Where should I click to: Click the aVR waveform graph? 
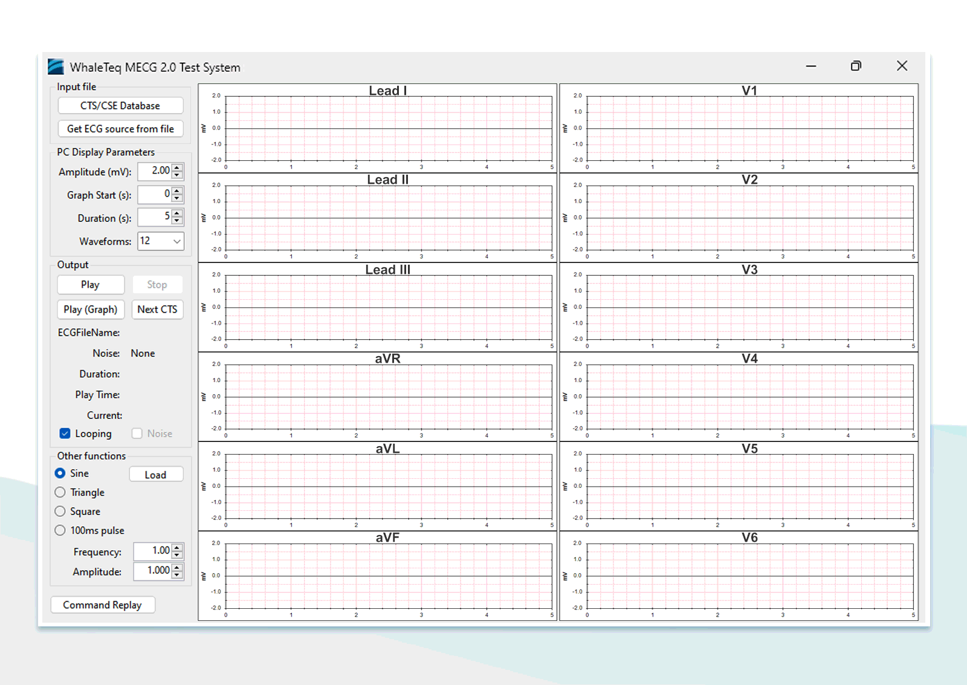coord(378,397)
